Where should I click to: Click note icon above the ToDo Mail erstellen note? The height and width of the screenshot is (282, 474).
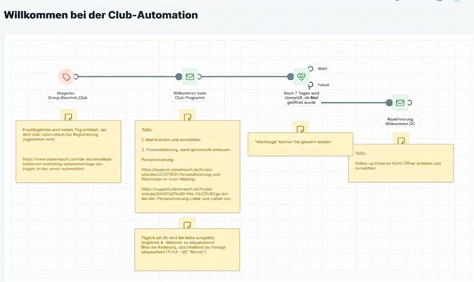pyautogui.click(x=188, y=116)
